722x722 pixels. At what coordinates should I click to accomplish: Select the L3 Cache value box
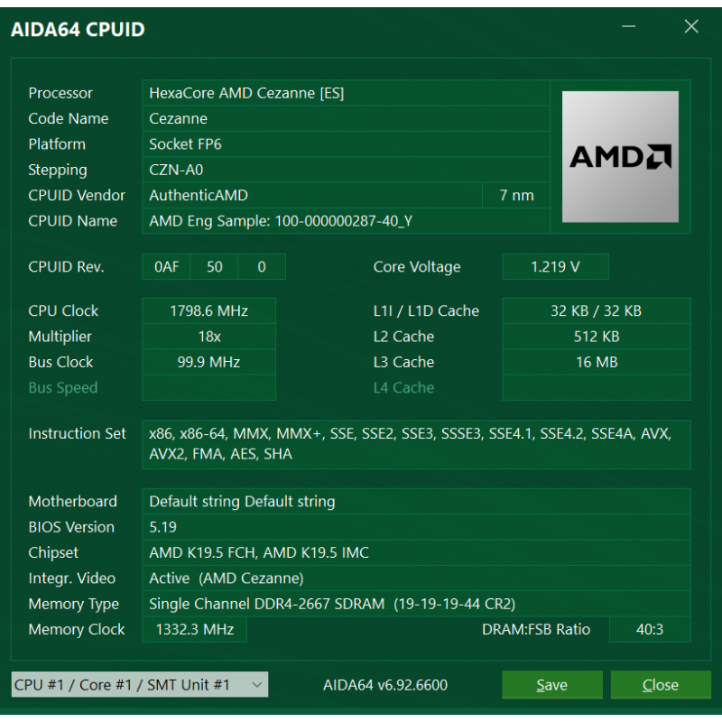(x=597, y=362)
